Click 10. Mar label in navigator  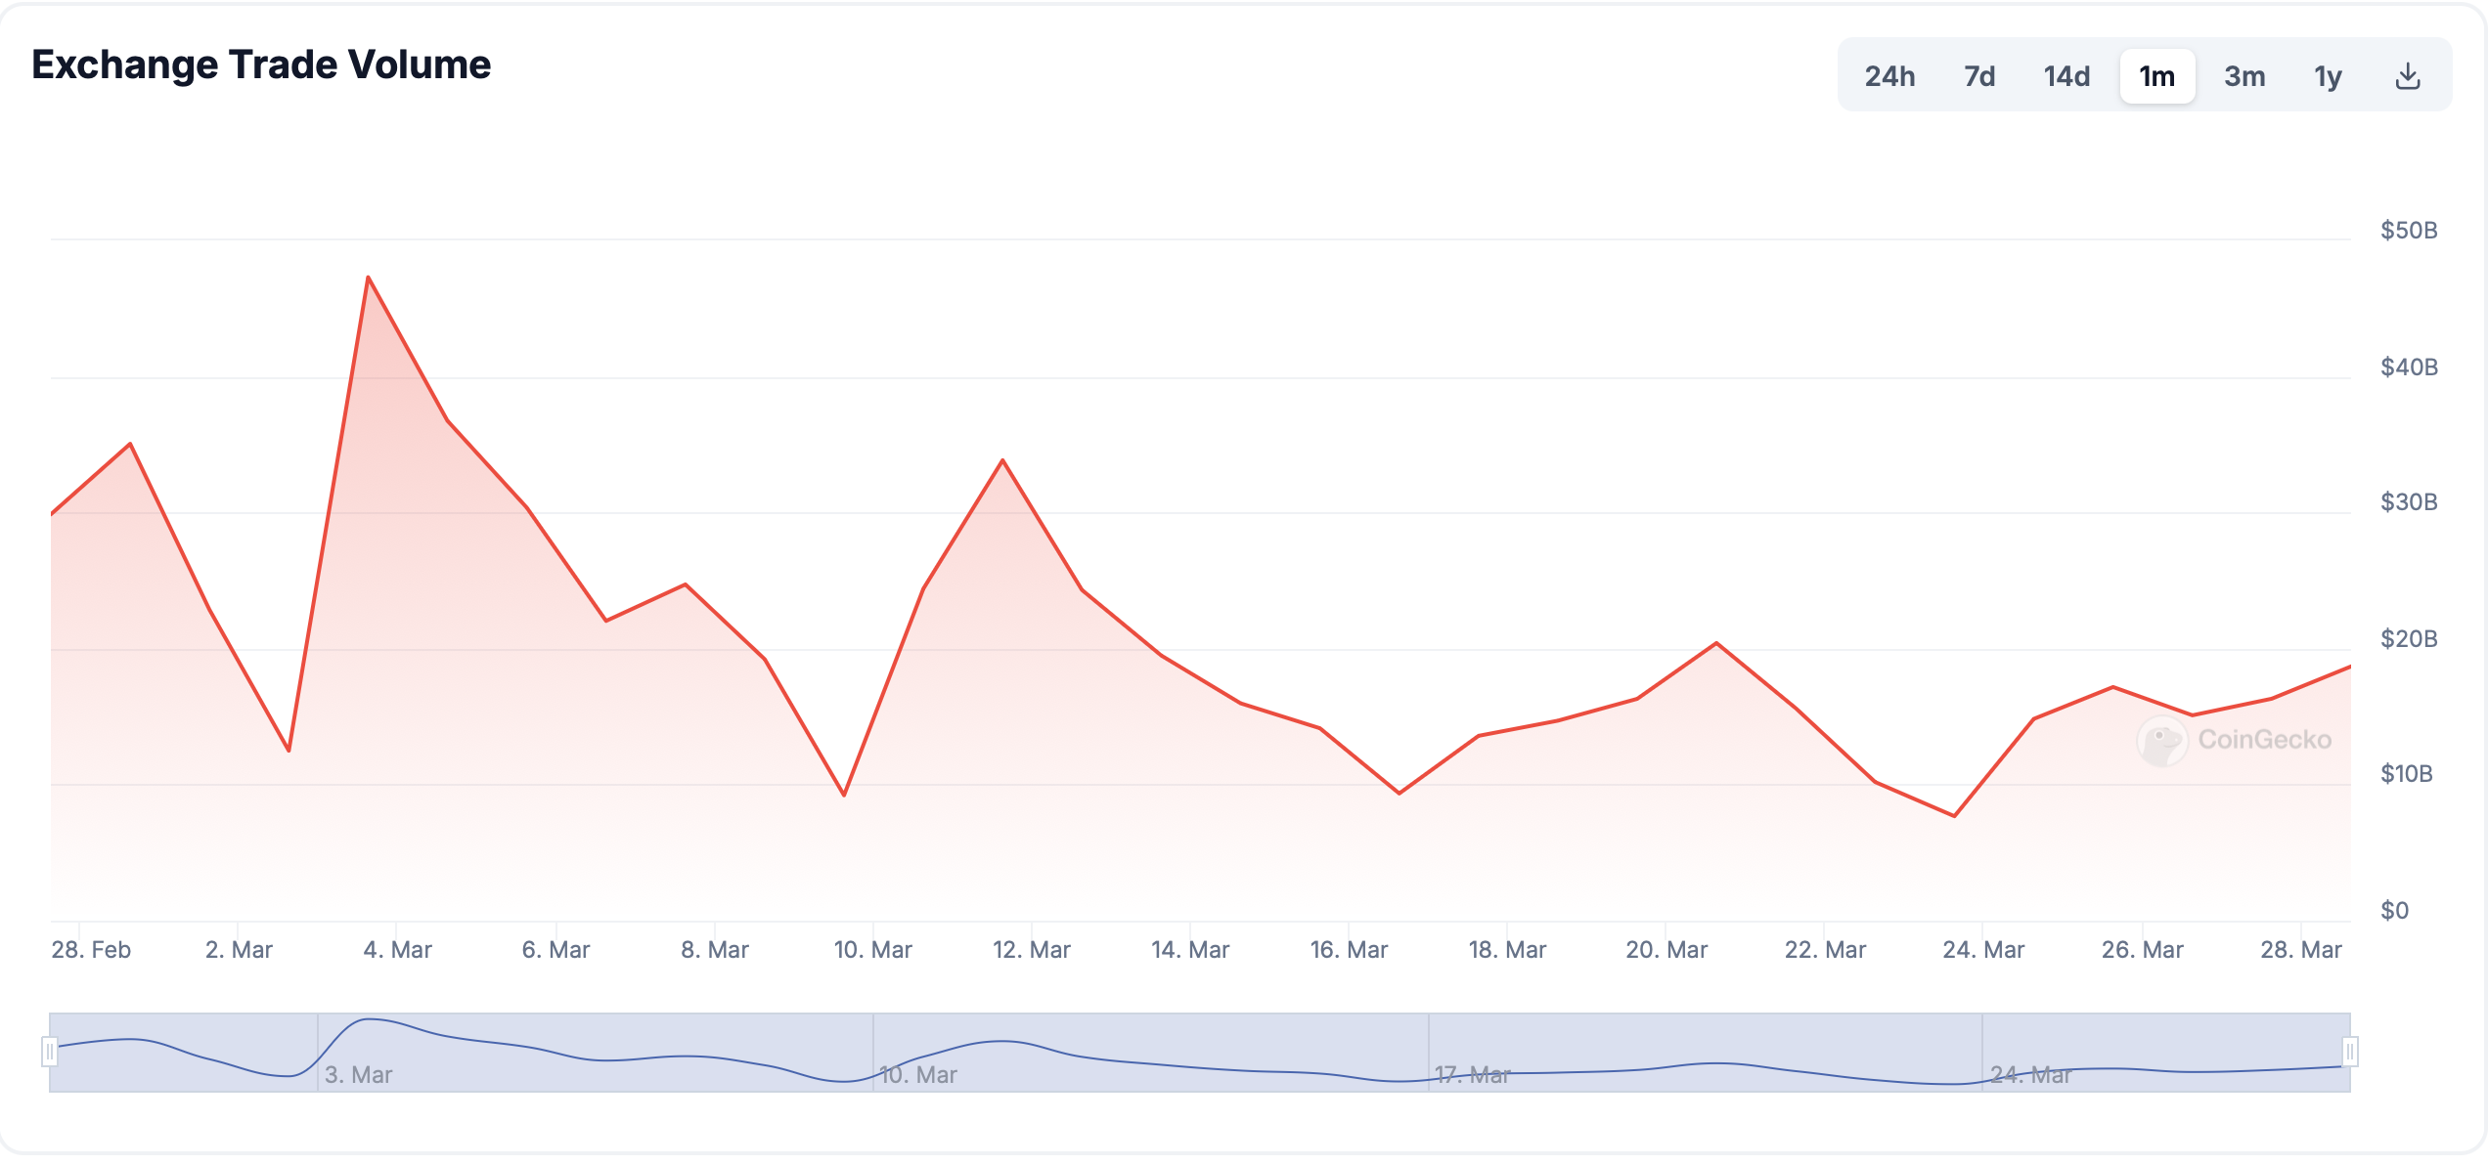[917, 1074]
